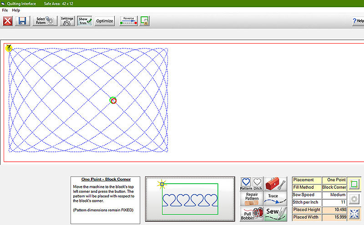The image size is (364, 225).
Task: Click the red X cancel icon
Action: click(x=8, y=21)
